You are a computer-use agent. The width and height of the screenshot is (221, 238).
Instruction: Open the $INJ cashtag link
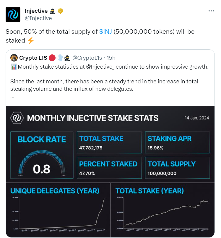pos(106,32)
